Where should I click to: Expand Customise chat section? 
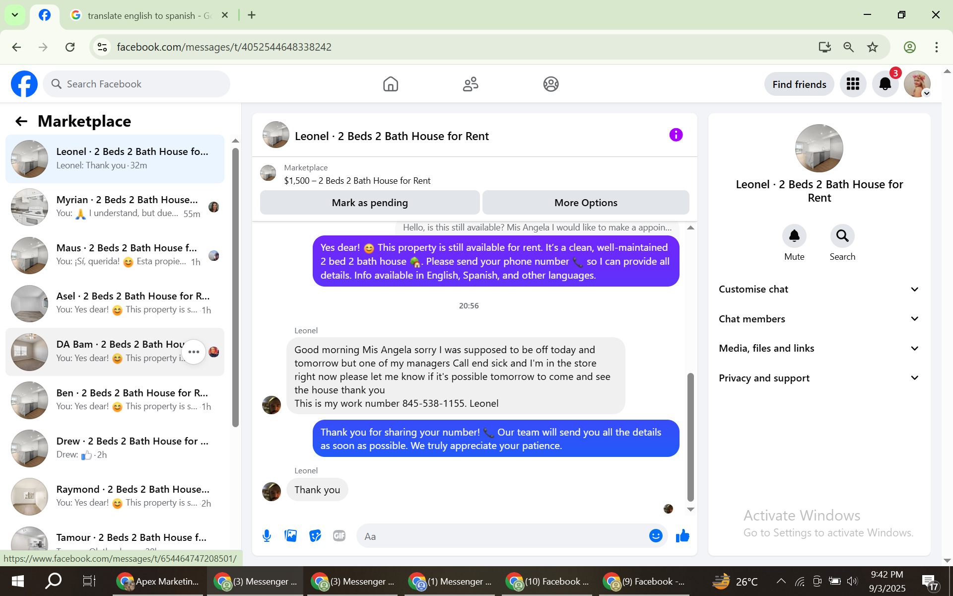point(819,289)
